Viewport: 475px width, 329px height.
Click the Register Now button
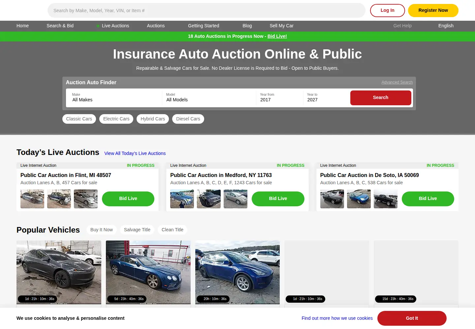click(433, 11)
